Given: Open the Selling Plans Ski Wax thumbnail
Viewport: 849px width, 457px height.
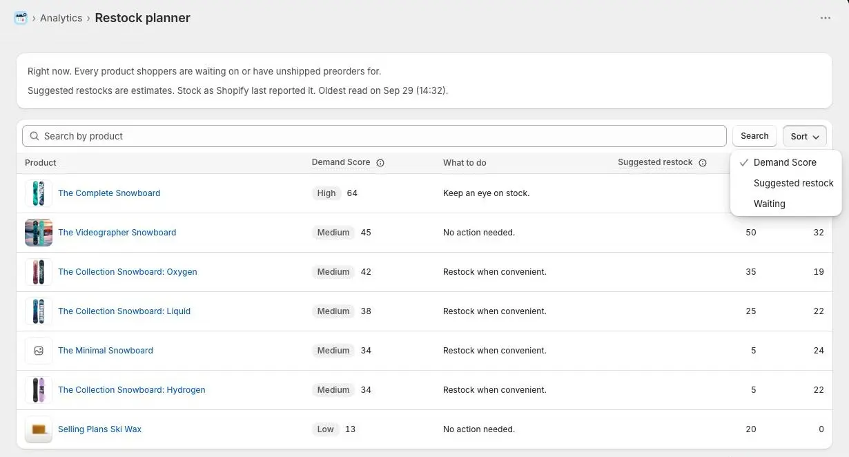Looking at the screenshot, I should 39,429.
